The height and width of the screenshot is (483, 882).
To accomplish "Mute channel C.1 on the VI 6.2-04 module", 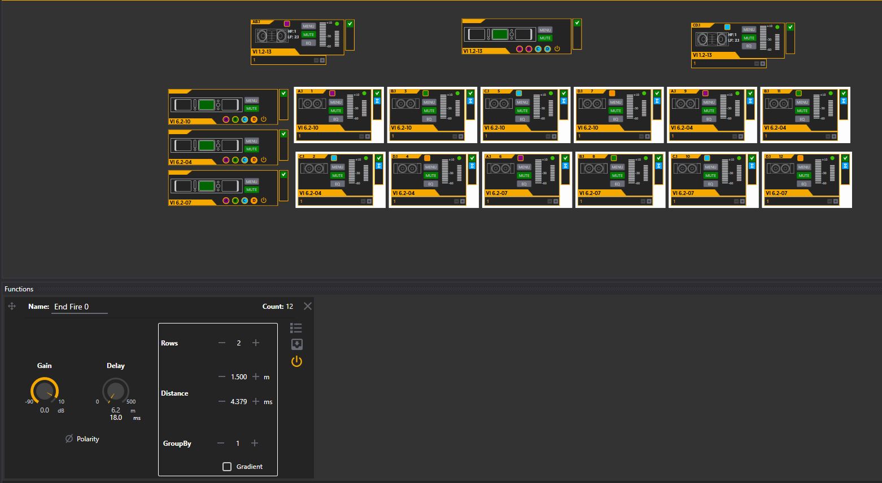I will (x=337, y=175).
